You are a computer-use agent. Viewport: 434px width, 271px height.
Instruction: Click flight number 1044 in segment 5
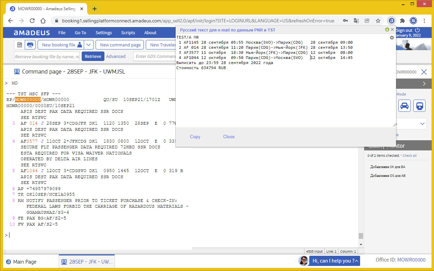32,171
